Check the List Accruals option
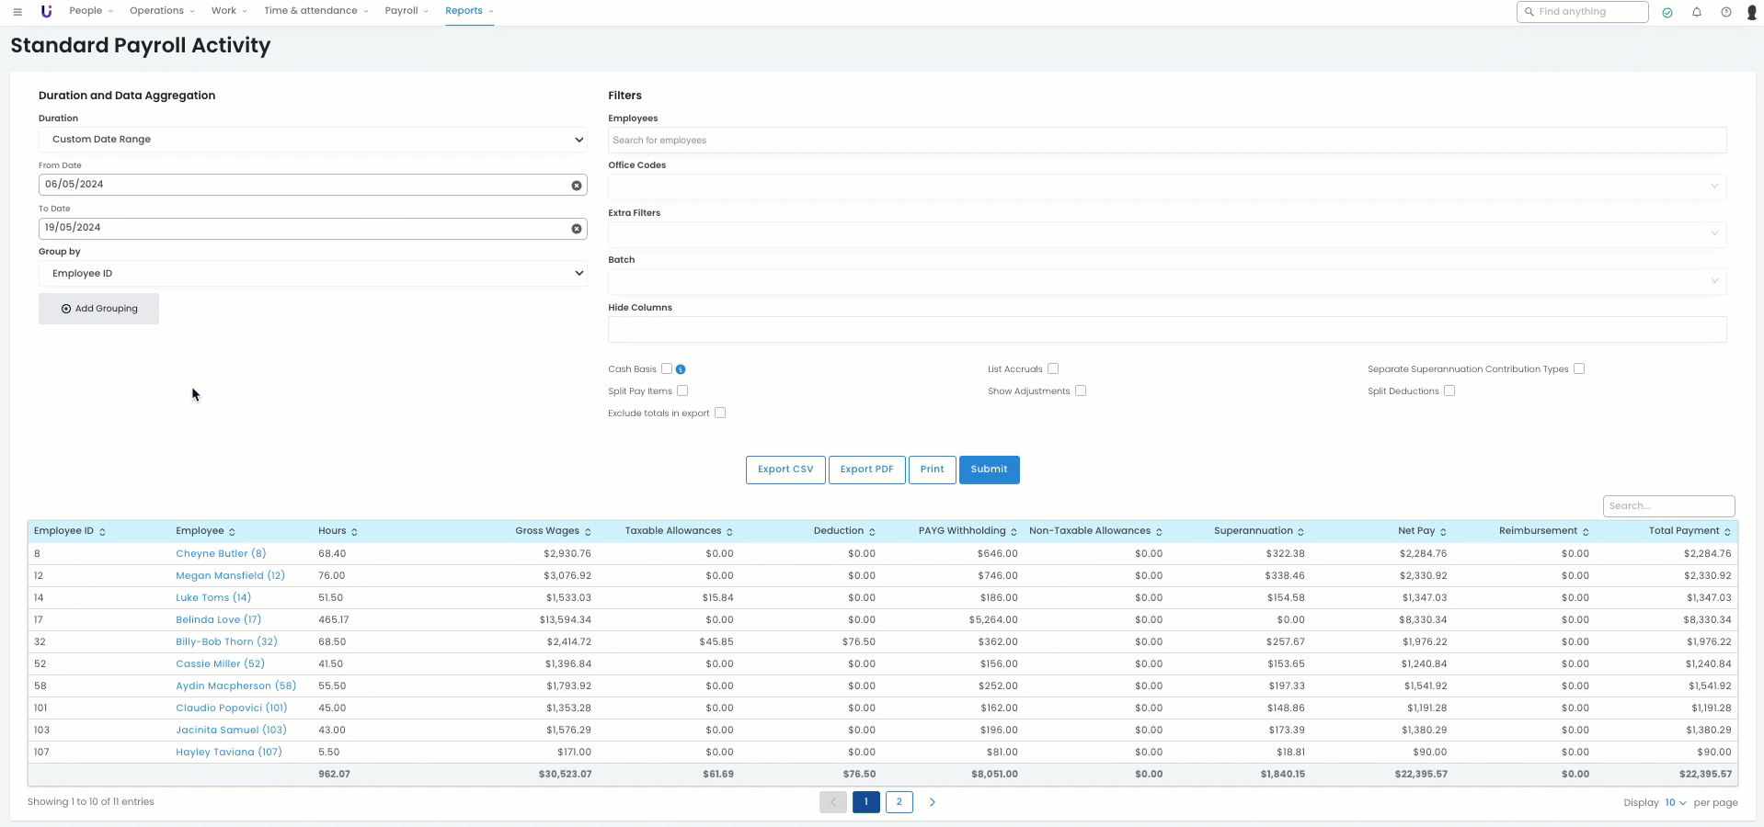This screenshot has height=827, width=1764. (1053, 368)
